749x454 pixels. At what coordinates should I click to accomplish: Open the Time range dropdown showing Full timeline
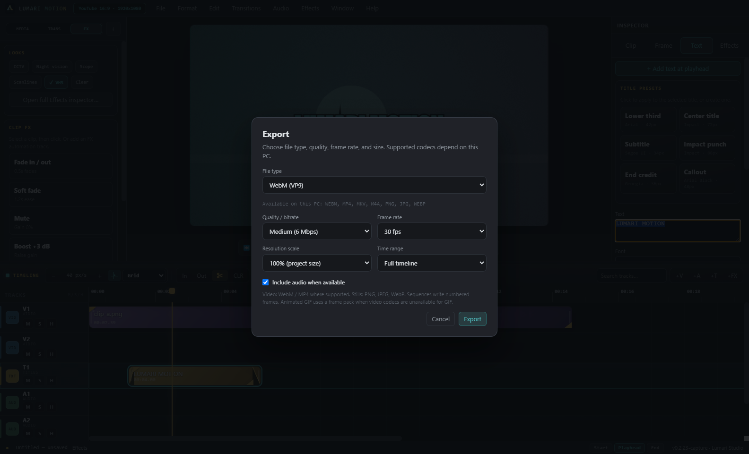[x=432, y=263]
